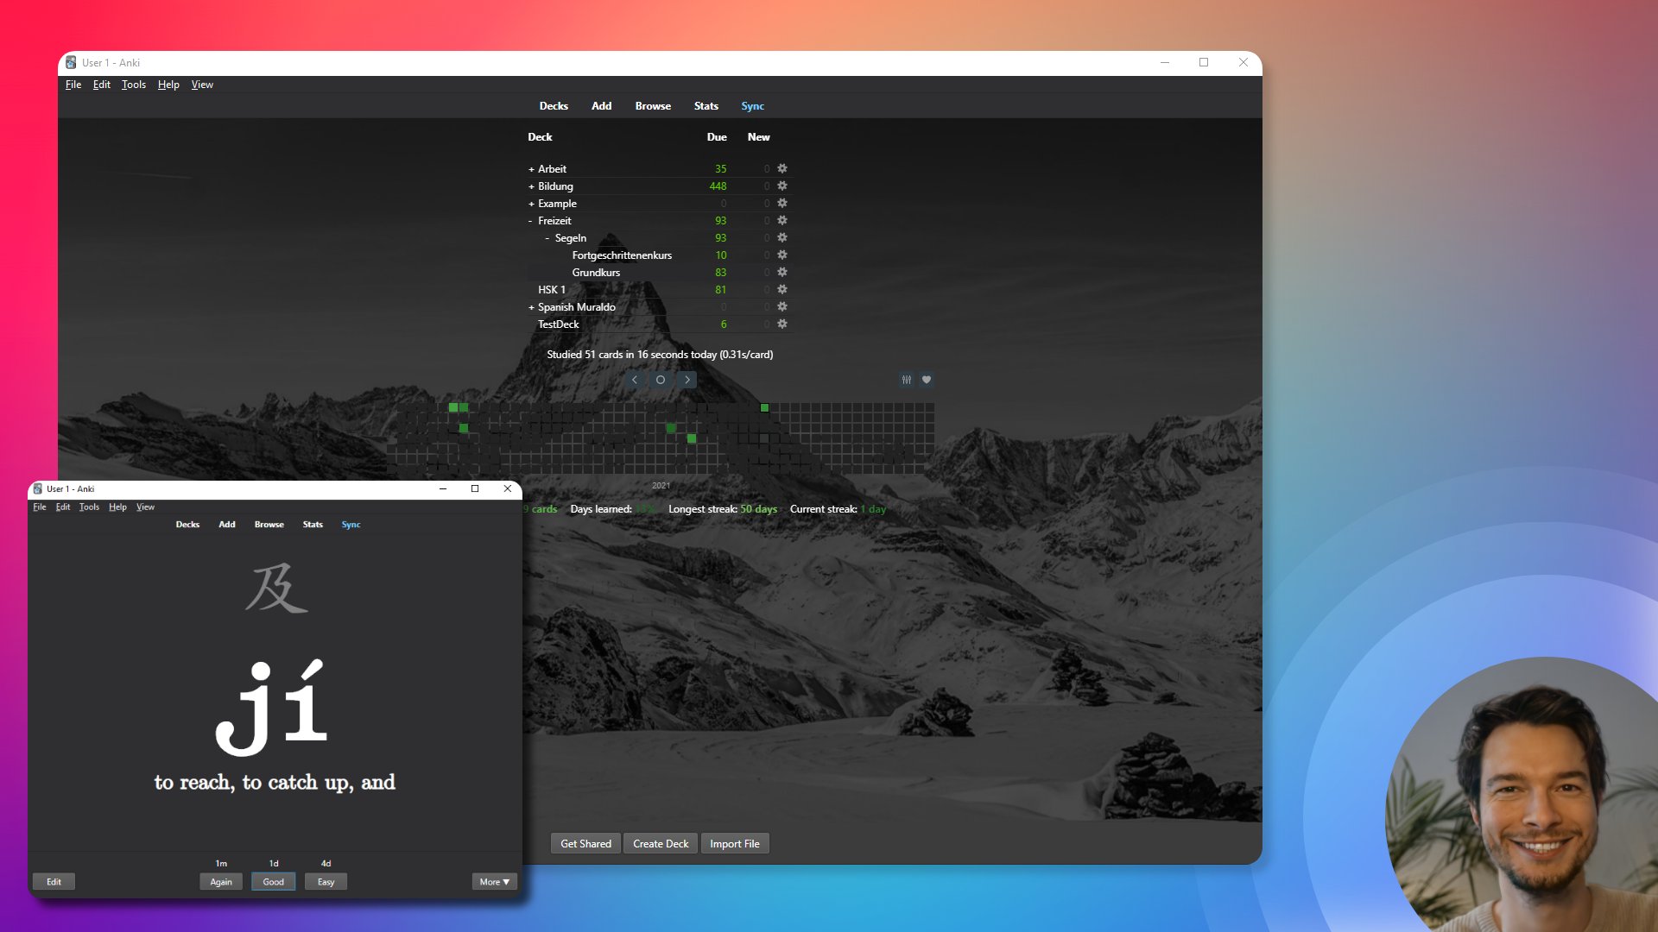The height and width of the screenshot is (932, 1658).
Task: Click the Create Deck button at bottom
Action: click(660, 842)
